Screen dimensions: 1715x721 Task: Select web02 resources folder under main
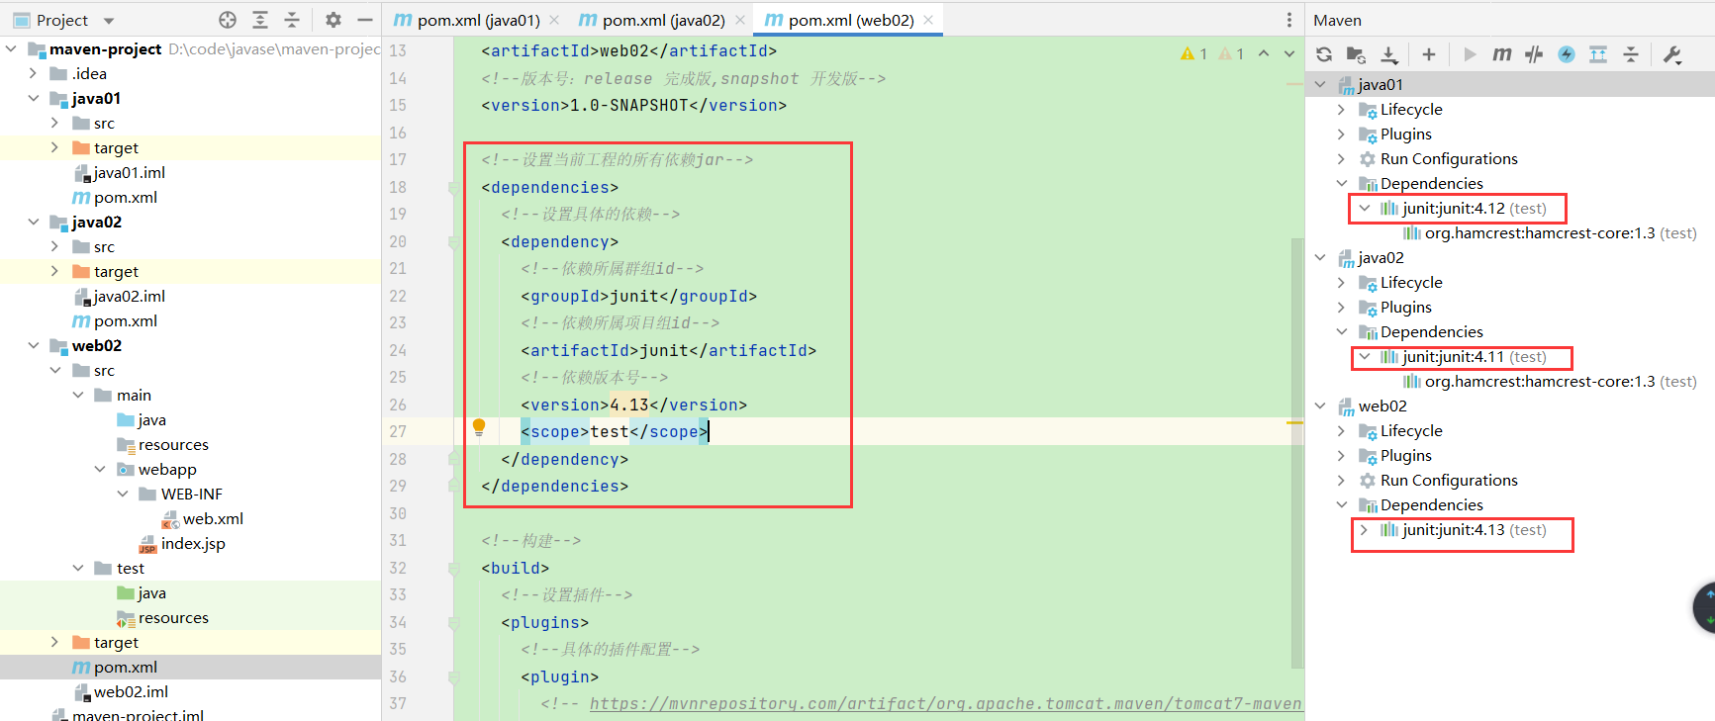(x=162, y=444)
